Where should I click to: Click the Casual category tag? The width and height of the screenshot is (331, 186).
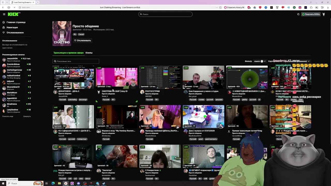click(x=81, y=34)
